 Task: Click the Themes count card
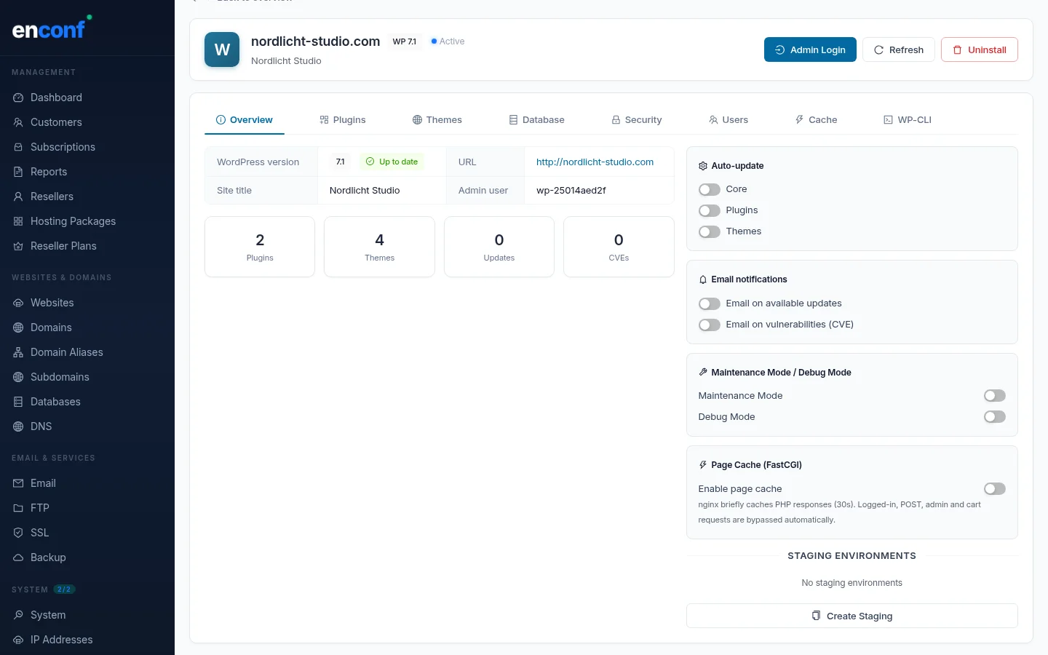click(379, 247)
